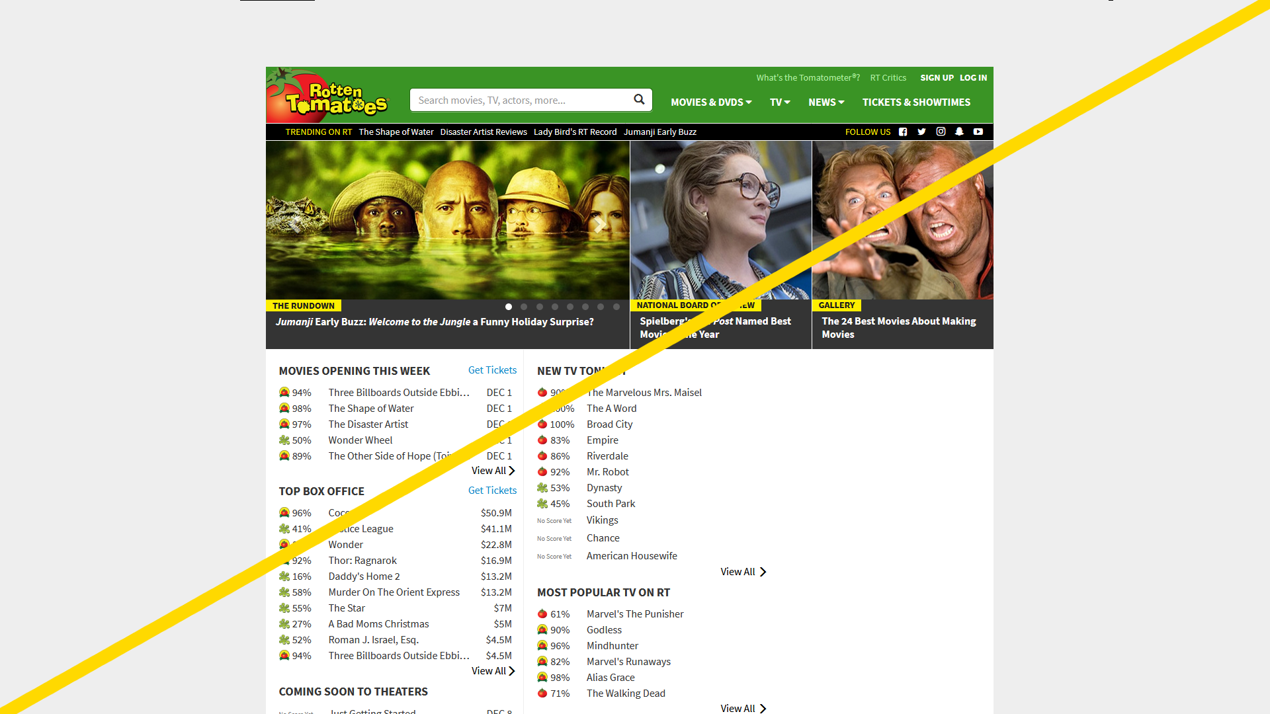Click certified fresh icon beside Shape of Water
The width and height of the screenshot is (1270, 714).
[284, 409]
